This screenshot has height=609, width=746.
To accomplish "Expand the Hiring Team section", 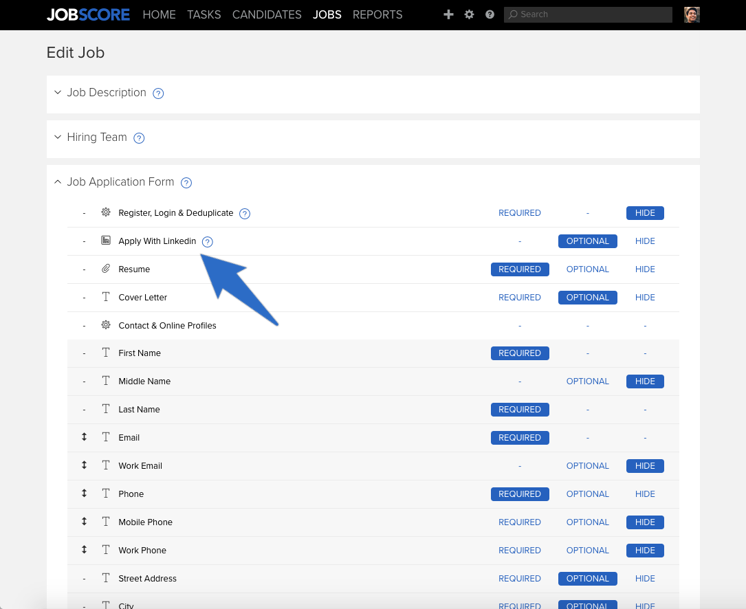I will [x=58, y=137].
